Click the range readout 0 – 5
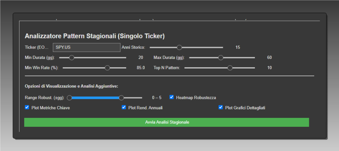Screen dimensions: 339x151 coord(157,98)
